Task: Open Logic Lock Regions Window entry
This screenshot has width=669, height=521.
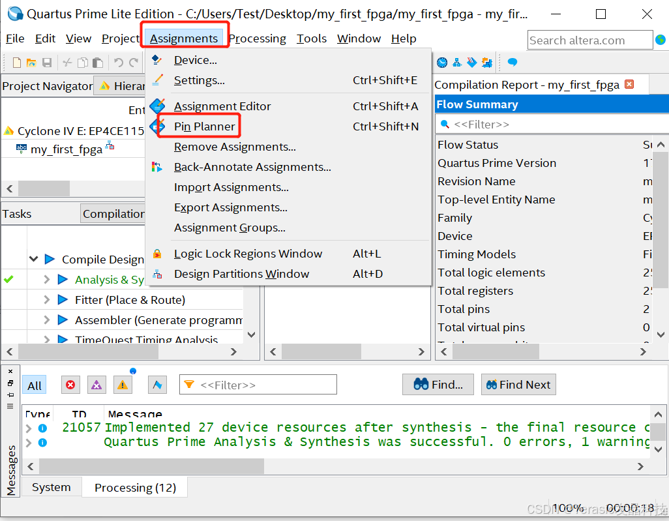Action: [x=287, y=254]
